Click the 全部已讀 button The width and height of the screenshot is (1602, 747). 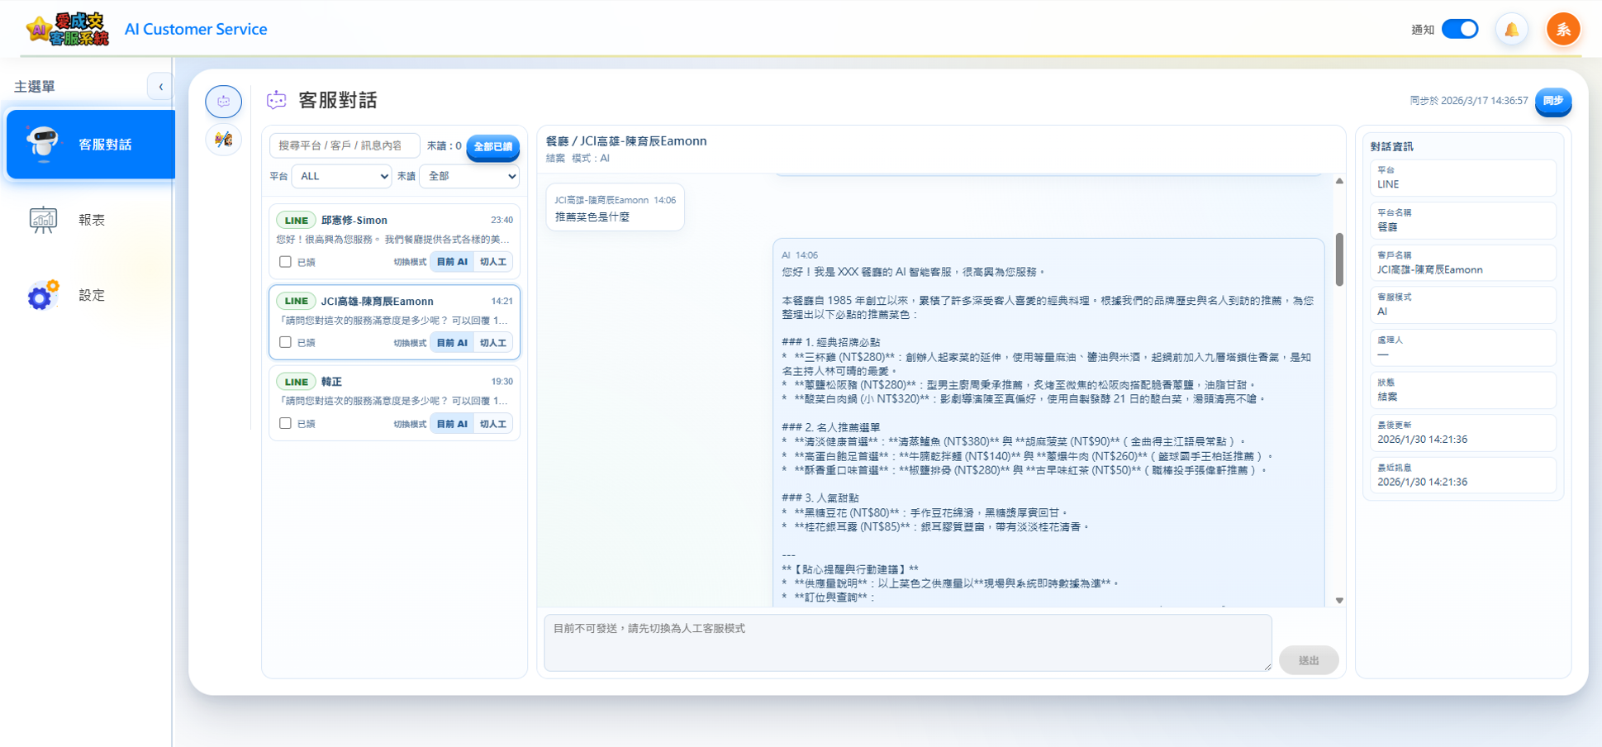point(492,148)
